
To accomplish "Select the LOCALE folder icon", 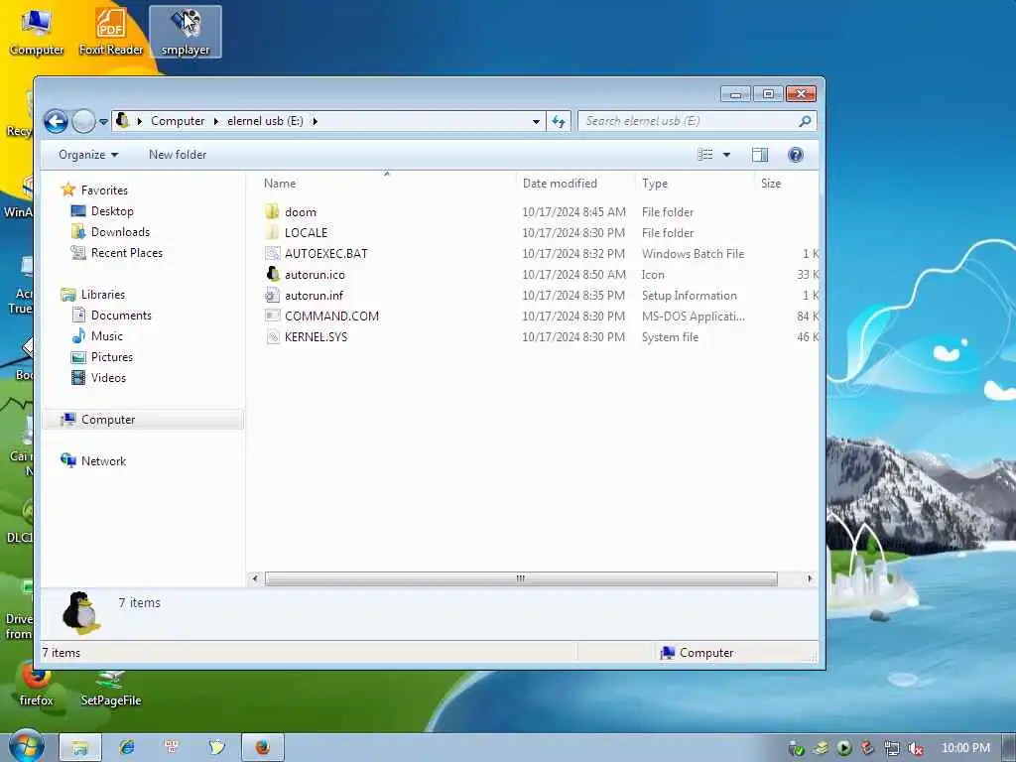I will click(x=272, y=232).
